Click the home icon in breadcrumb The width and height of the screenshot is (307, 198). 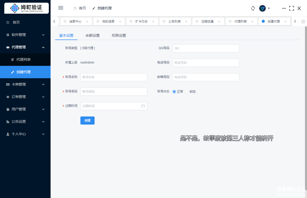coord(75,8)
